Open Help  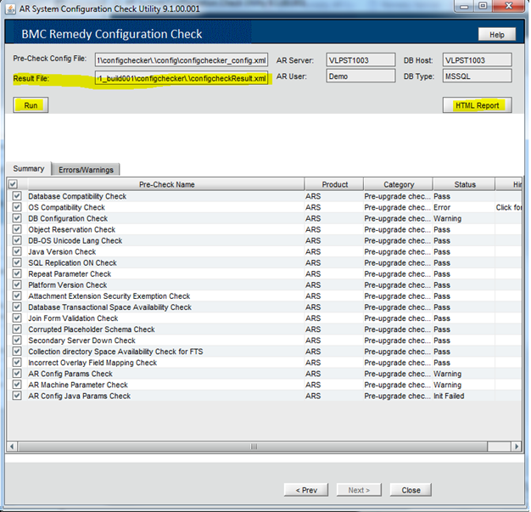[x=497, y=35]
